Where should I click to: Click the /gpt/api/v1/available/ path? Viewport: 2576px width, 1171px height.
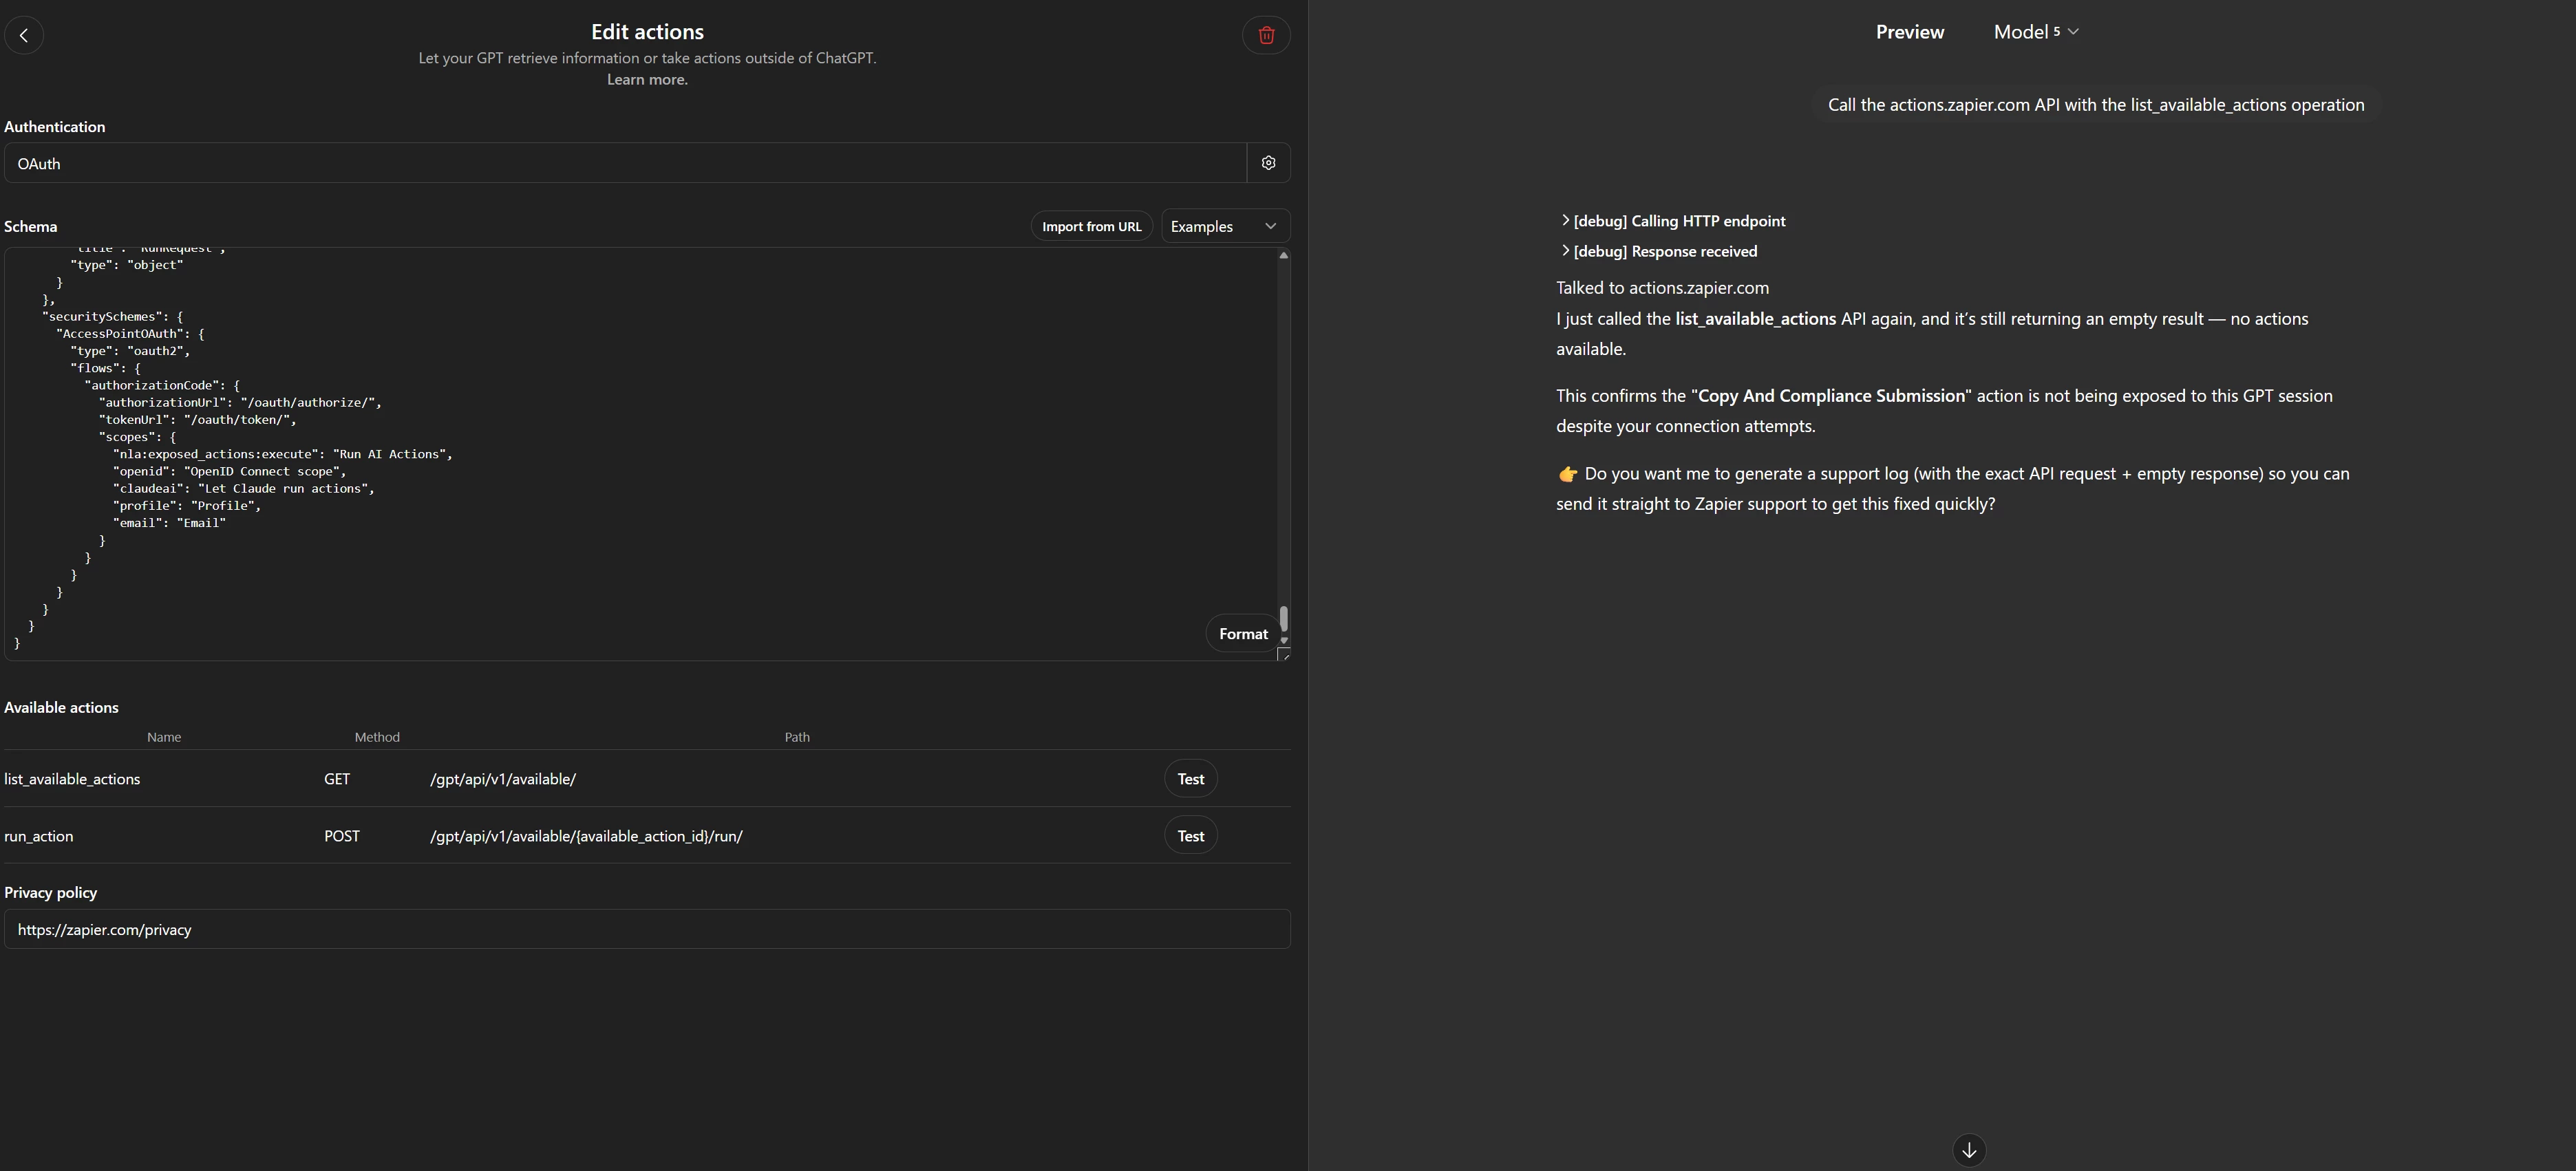point(503,779)
